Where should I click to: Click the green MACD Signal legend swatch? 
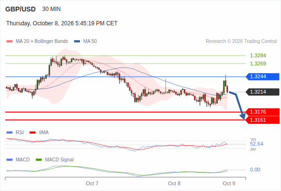click(39, 160)
